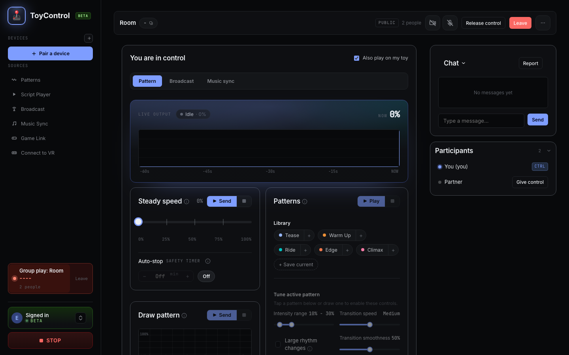Click the plus icon beside the Climax pattern
Viewport: 569px width, 355px height.
click(x=393, y=250)
